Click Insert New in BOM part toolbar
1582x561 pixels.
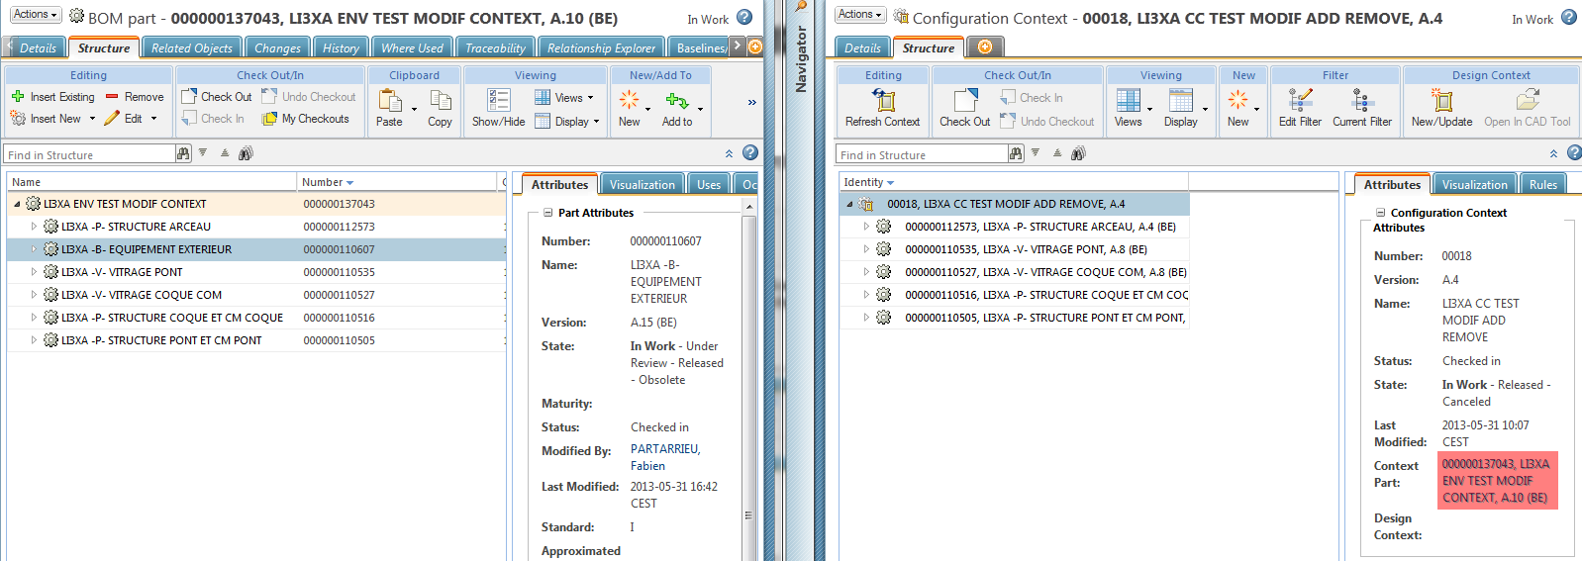tap(46, 119)
